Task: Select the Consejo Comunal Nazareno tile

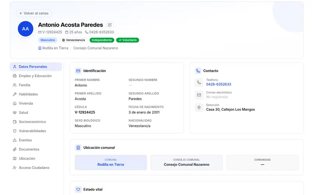Action: pos(187,162)
